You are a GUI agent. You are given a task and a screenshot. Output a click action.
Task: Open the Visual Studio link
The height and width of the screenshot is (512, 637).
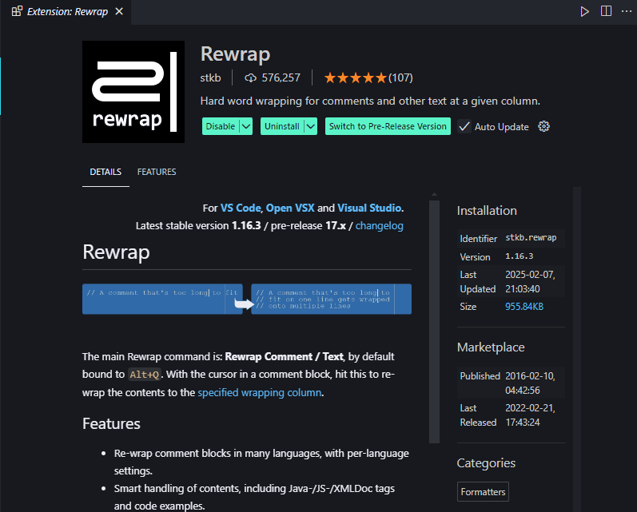369,208
